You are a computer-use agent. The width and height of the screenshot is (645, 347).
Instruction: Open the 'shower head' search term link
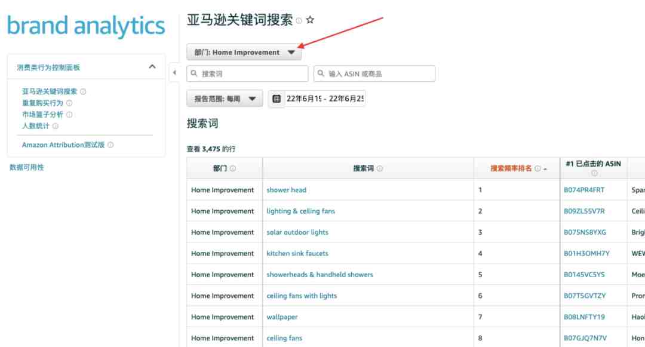286,190
